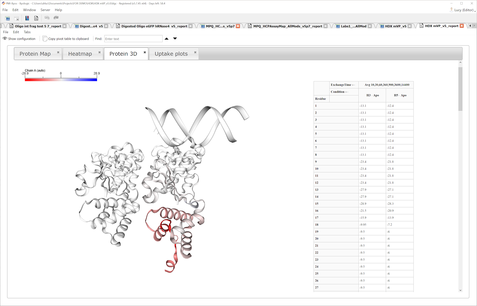The width and height of the screenshot is (477, 306).
Task: Click the close project toolbar icon
Action: pos(17,18)
